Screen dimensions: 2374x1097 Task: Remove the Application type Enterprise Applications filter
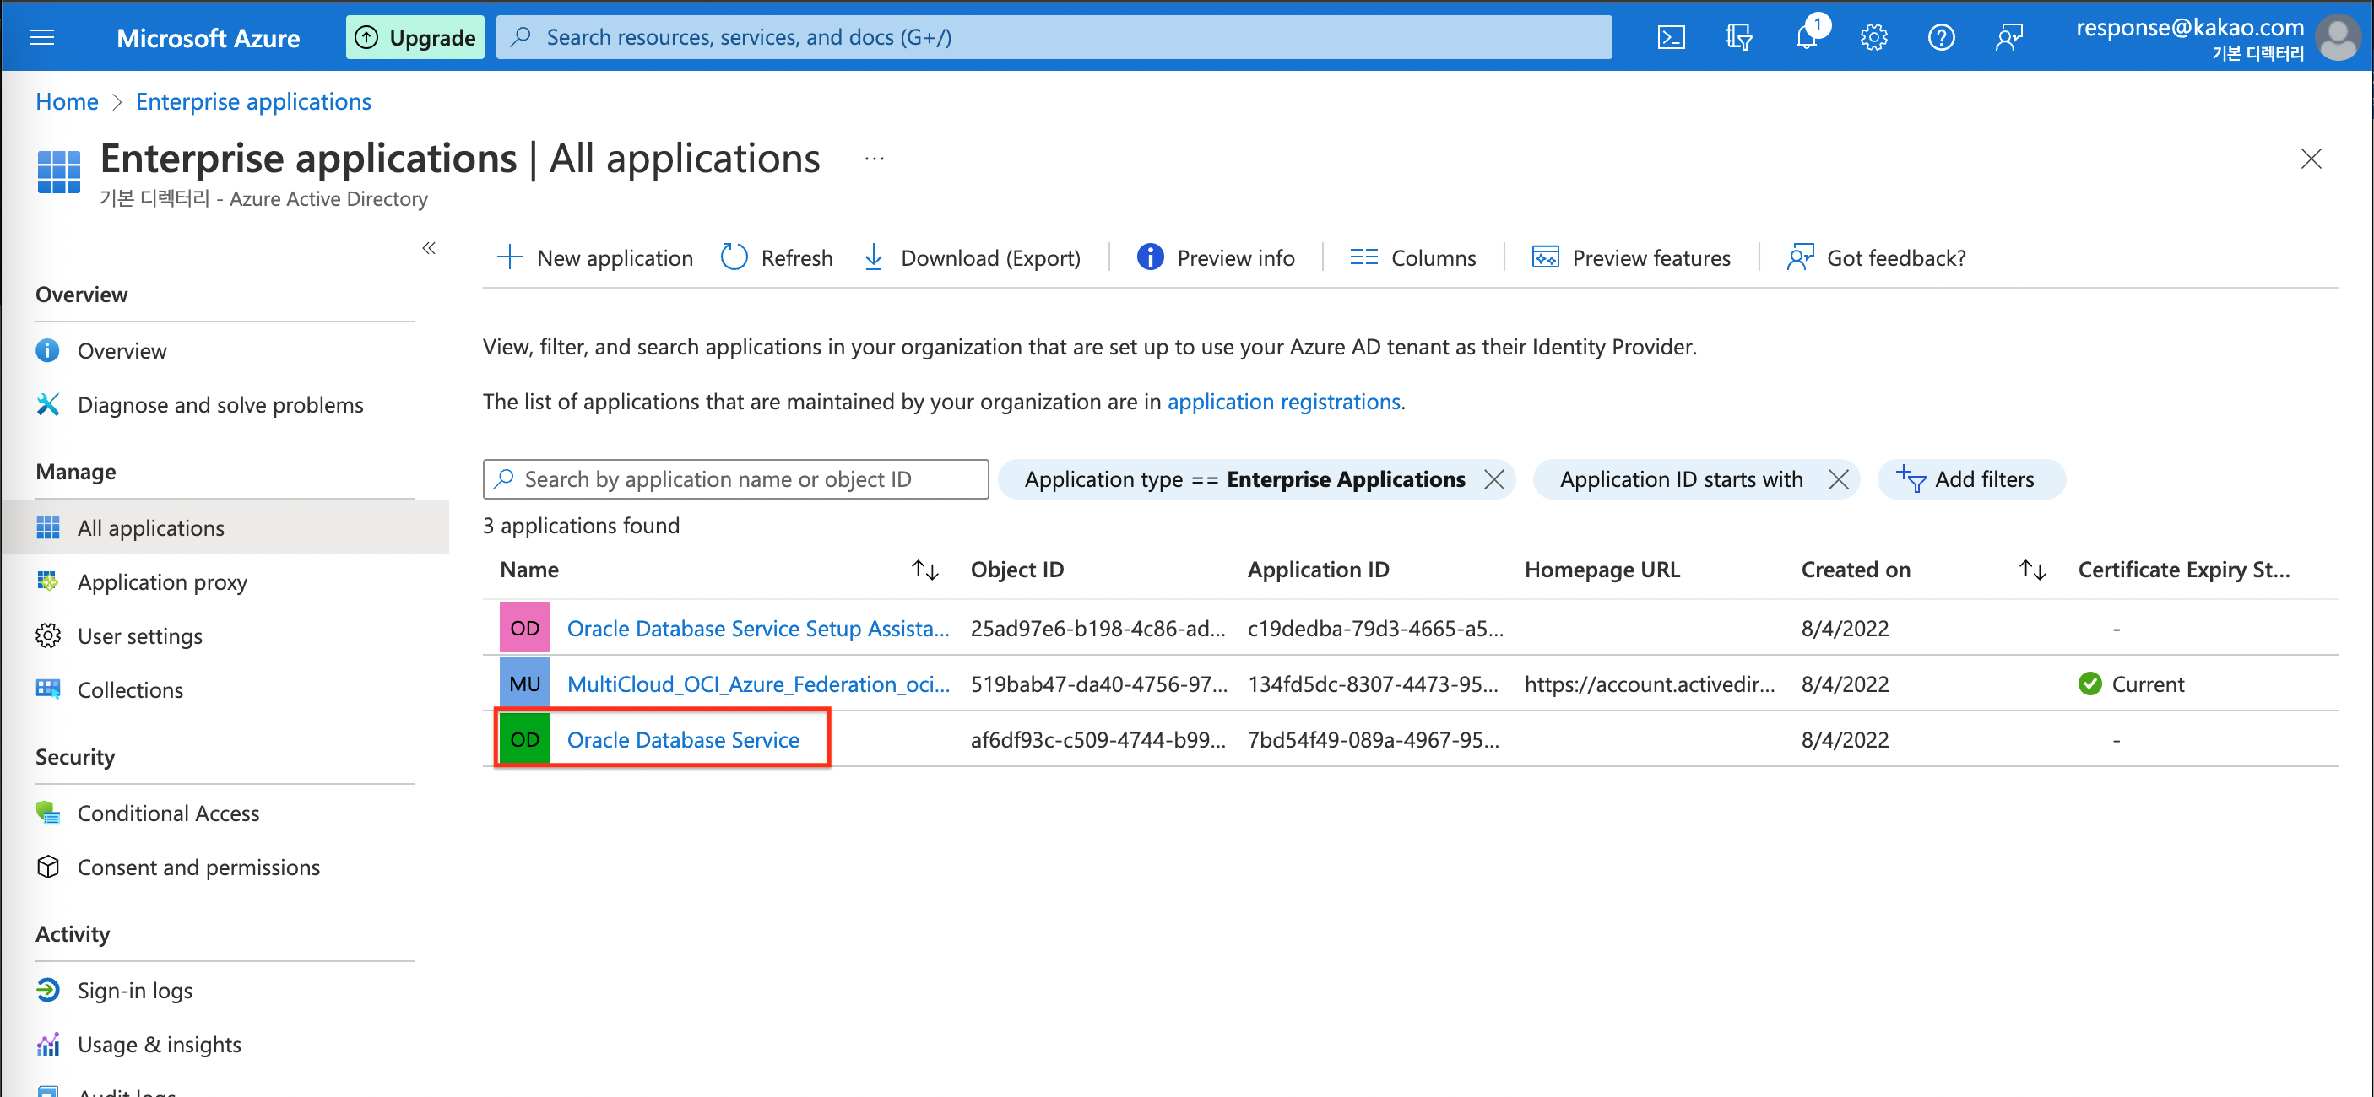click(1496, 478)
